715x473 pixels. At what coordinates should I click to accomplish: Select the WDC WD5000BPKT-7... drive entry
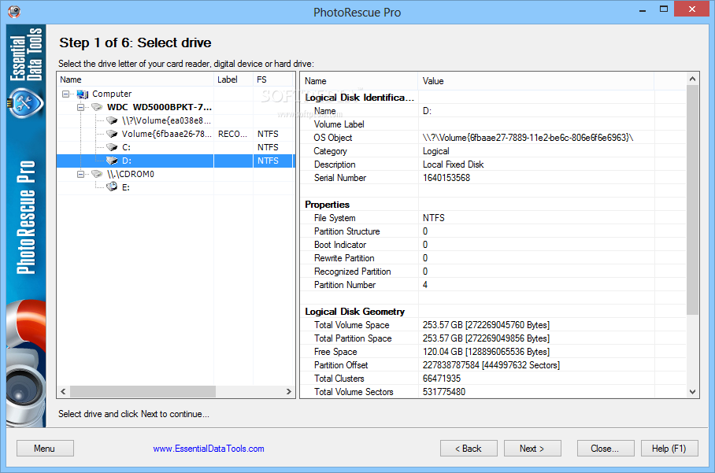pos(159,107)
